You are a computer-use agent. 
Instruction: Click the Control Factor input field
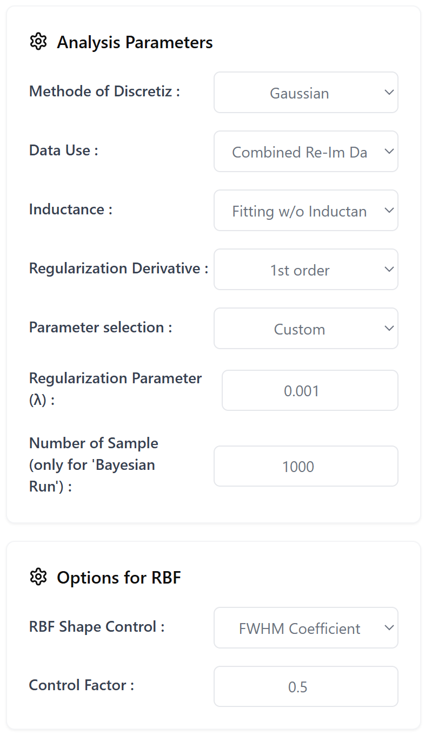[x=306, y=686]
